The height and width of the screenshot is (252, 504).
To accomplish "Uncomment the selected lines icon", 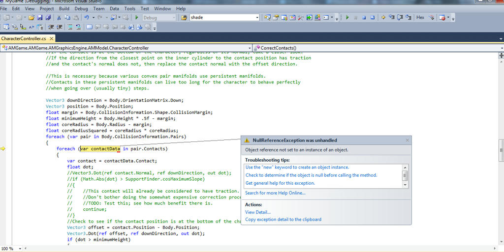I will point(78,27).
